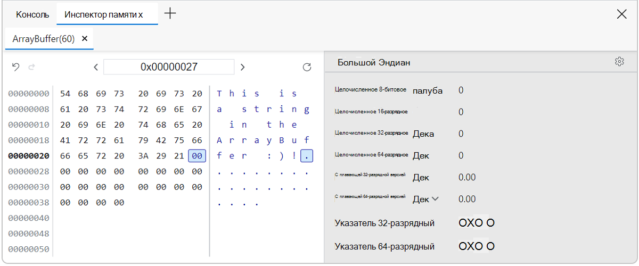This screenshot has height=266, width=639.
Task: Select character g in ASCII column
Action: [x=307, y=110]
